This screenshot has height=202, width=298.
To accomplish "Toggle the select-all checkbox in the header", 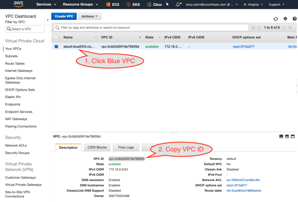I will point(56,37).
